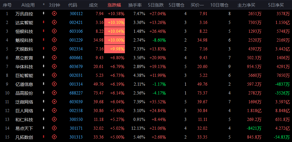Image resolution: width=292 pixels, height=142 pixels.
Task: Open 3-minute chart icon for 魅视科技
Action: coord(54,40)
